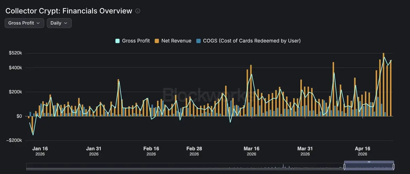Toggle the Net Revenue legend label
Viewport: 410px width, 174px height.
pyautogui.click(x=176, y=41)
